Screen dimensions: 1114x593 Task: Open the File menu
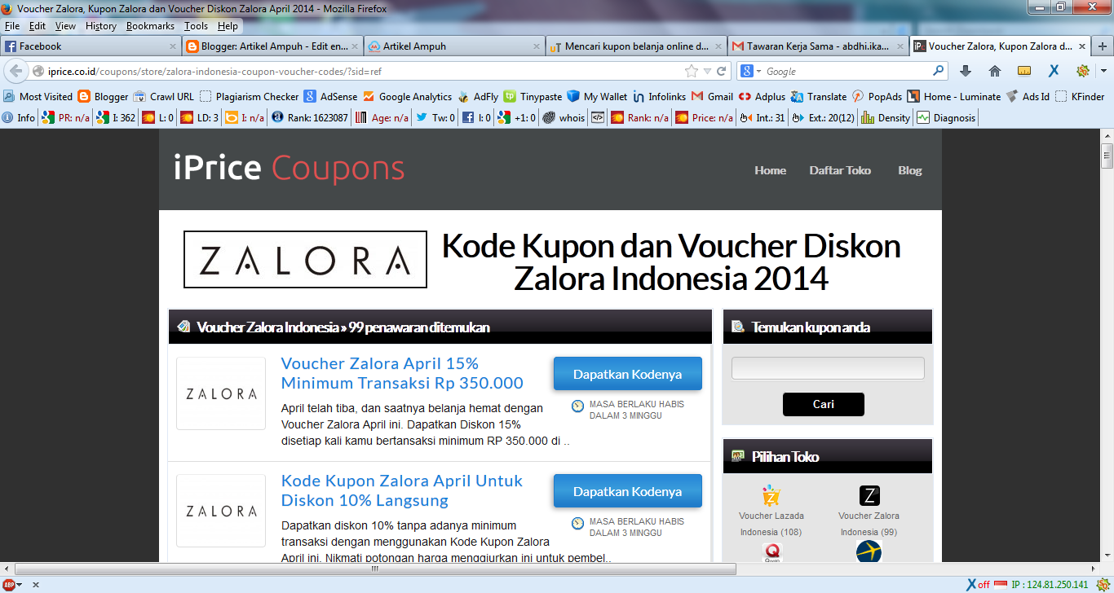click(12, 26)
